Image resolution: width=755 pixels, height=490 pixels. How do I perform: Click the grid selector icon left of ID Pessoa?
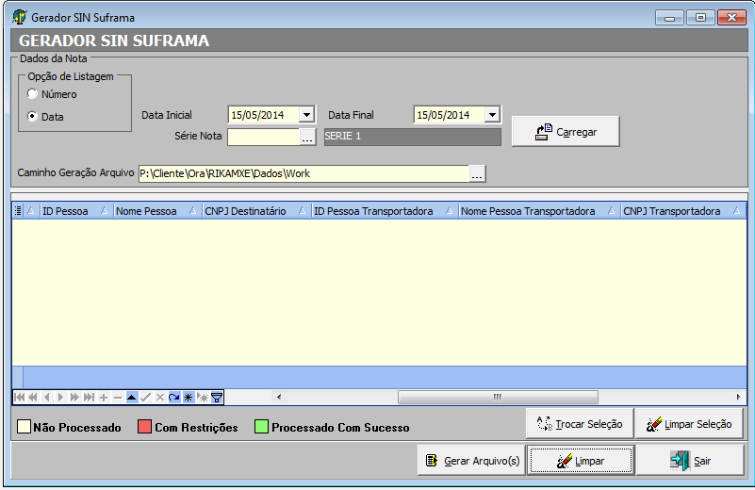tap(19, 212)
